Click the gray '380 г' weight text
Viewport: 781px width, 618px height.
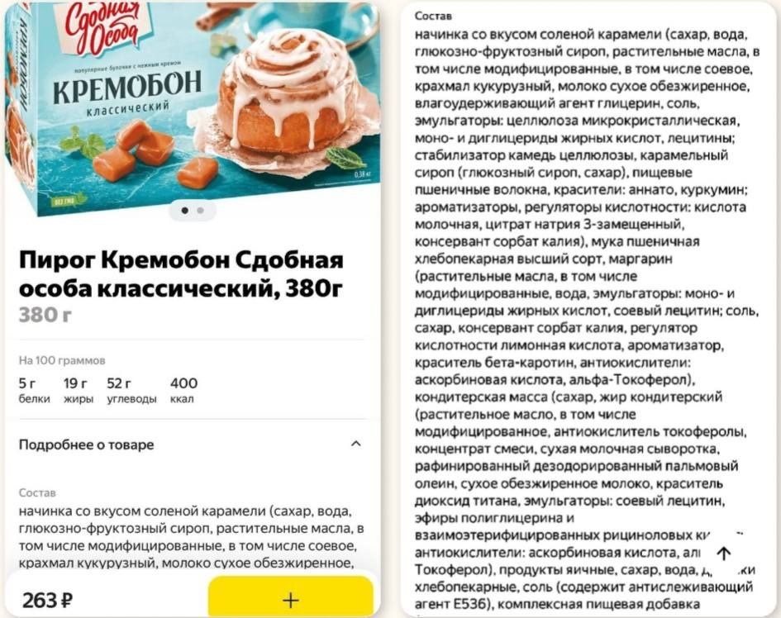click(45, 315)
